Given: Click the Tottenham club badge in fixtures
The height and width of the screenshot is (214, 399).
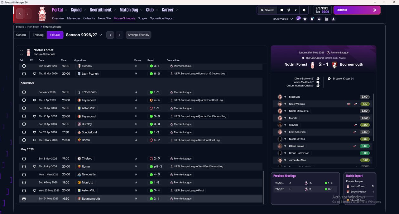Looking at the screenshot, I should pos(79,92).
